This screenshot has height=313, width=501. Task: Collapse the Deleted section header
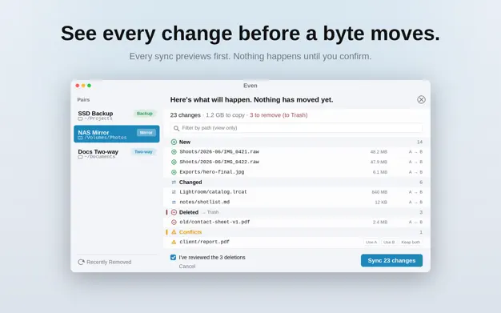[296, 212]
